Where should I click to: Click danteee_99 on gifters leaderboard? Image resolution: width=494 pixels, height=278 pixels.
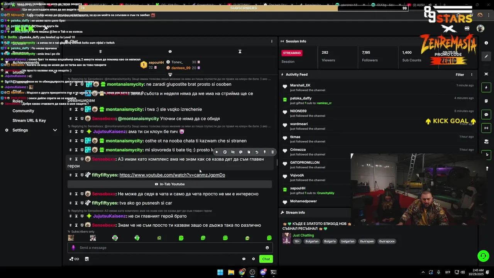point(181,68)
